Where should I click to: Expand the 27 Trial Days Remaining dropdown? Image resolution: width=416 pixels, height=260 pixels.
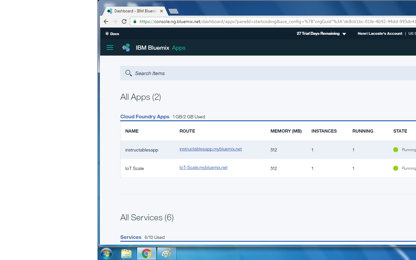(x=344, y=34)
